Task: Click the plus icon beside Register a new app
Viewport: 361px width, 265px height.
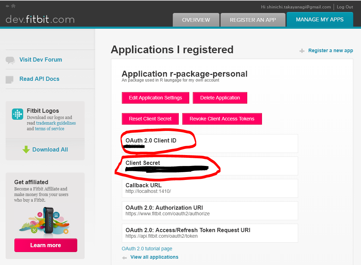Action: (x=302, y=51)
